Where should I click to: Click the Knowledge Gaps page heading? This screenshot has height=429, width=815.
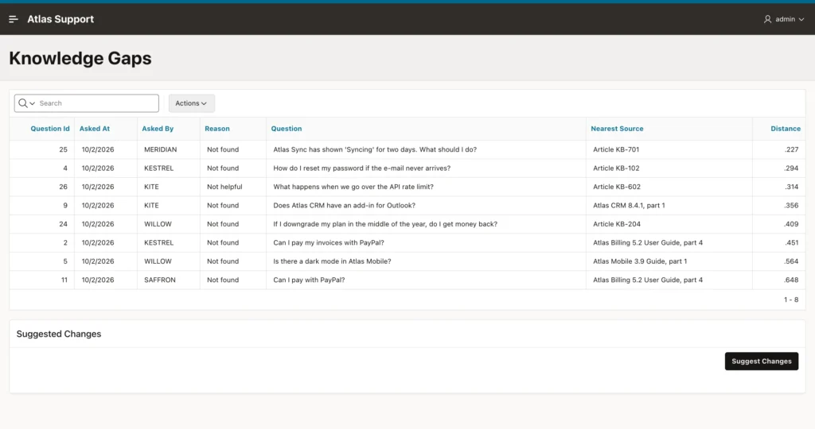coord(80,58)
